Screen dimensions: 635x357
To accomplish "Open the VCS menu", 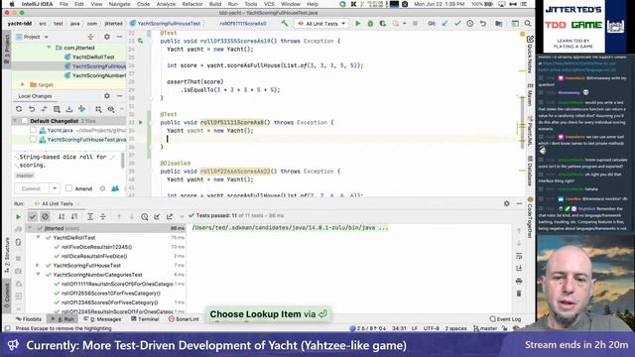I will [x=269, y=4].
